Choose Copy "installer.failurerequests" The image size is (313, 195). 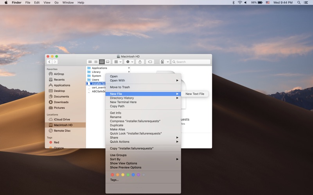click(x=143, y=148)
